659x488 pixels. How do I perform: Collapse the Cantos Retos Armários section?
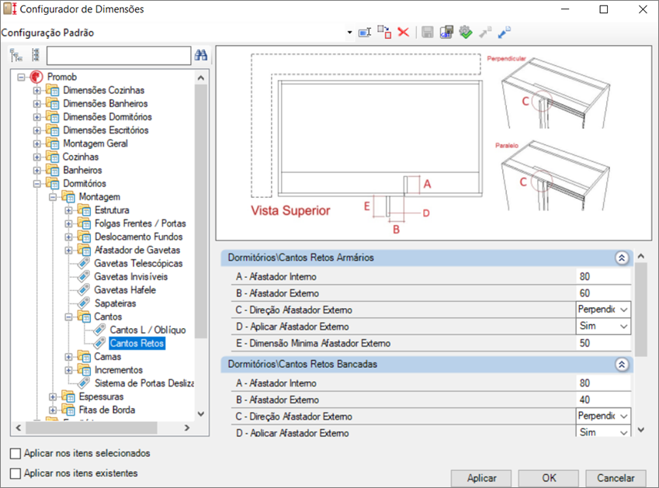(x=621, y=258)
